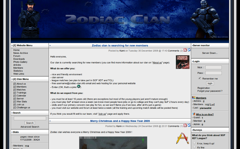Open [Z] War Stats clan page
This screenshot has height=149, width=240.
click(20, 102)
